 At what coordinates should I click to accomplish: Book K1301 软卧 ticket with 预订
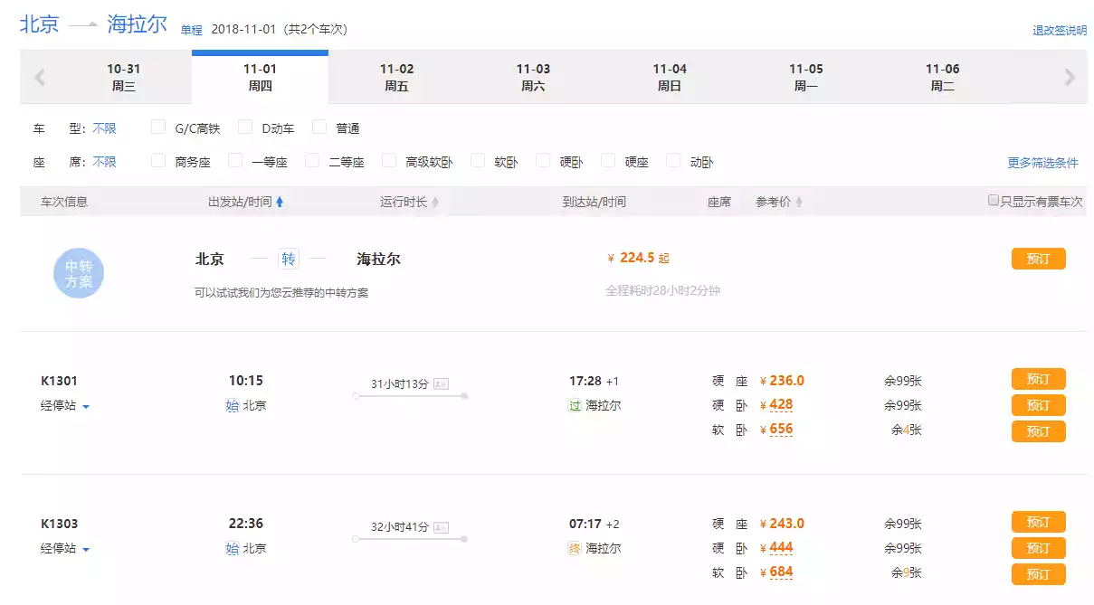1038,431
